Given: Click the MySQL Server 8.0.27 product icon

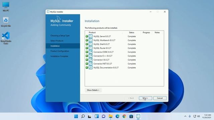Looking at the screenshot, I should click(x=91, y=36).
